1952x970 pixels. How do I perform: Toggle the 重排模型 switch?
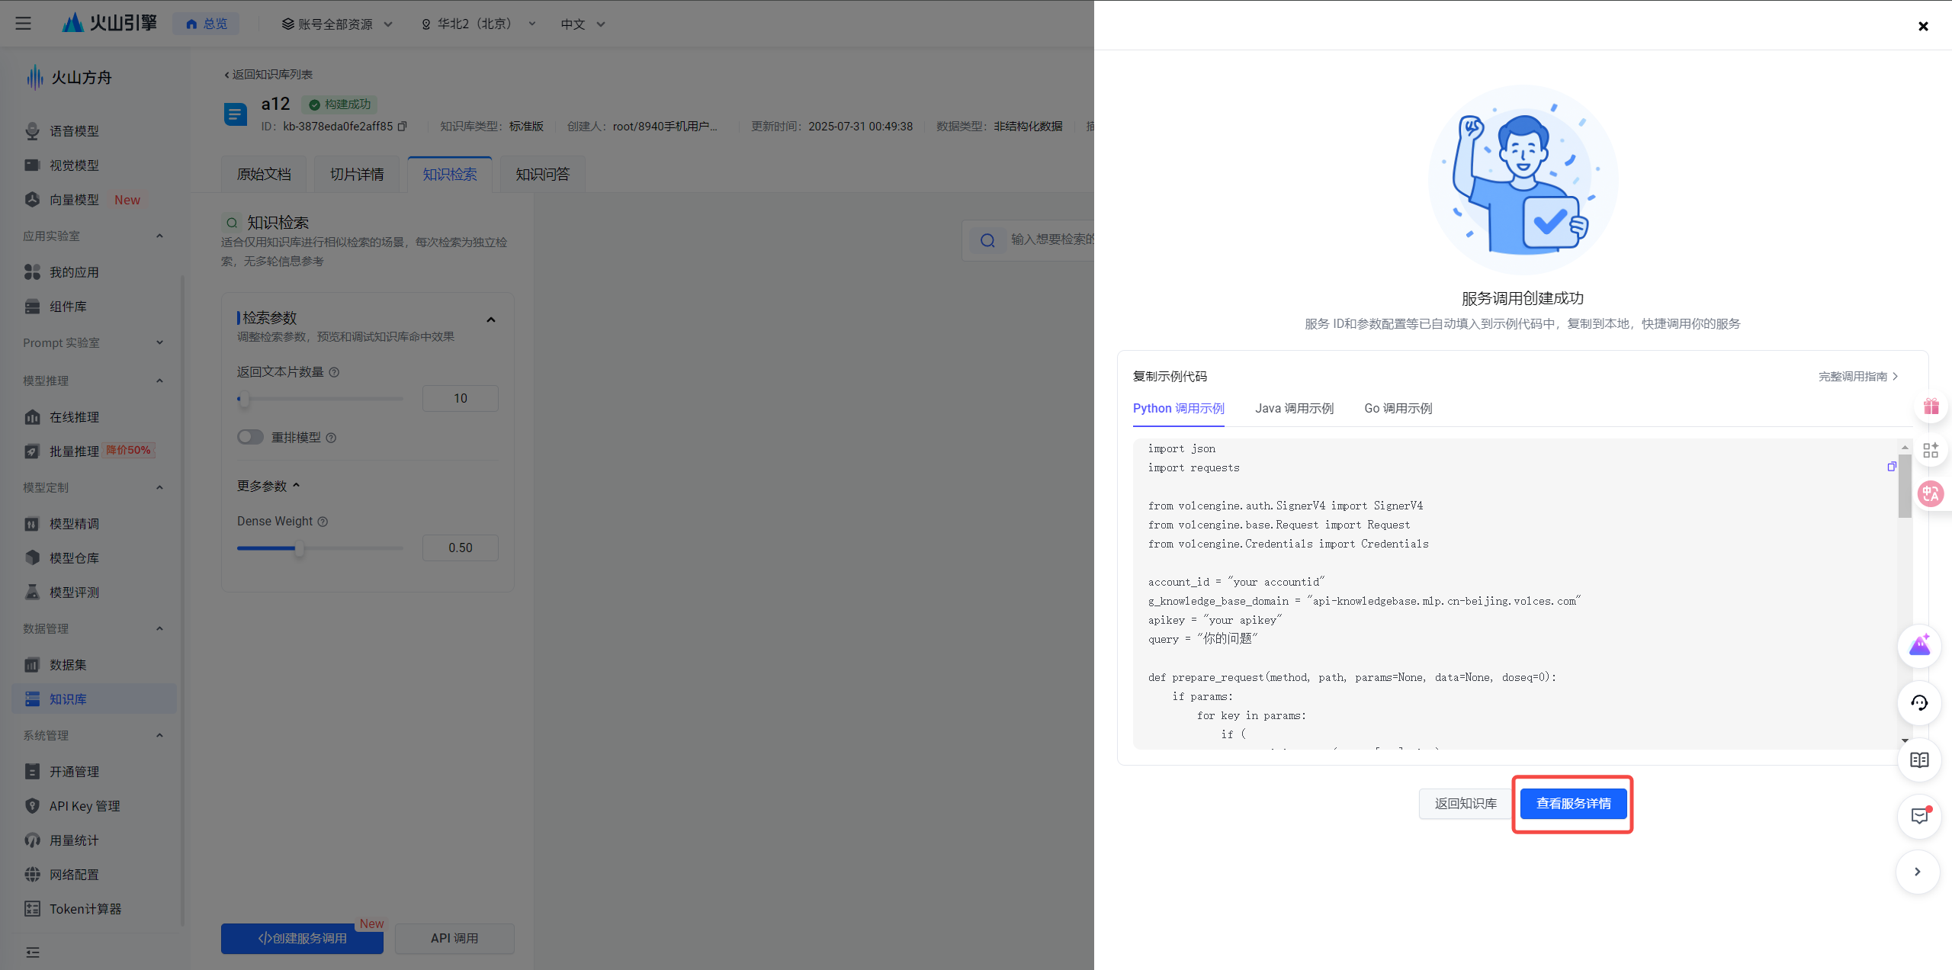[x=250, y=437]
